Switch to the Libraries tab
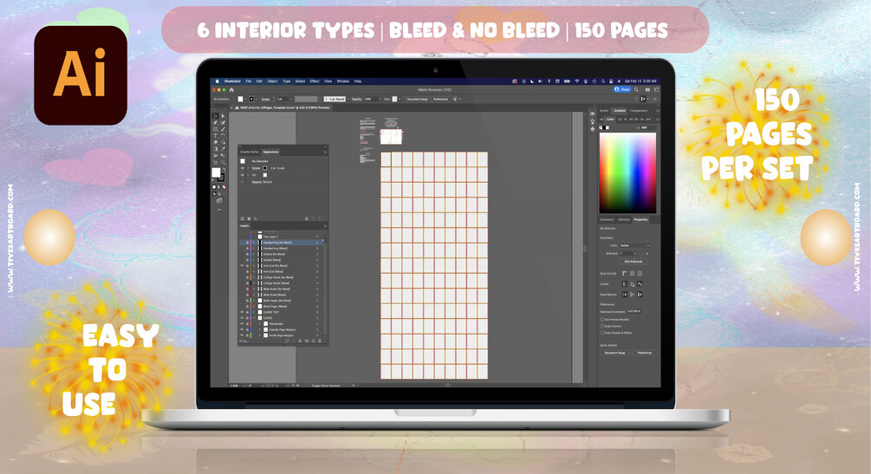Screen dimensions: 871x474 pyautogui.click(x=623, y=219)
